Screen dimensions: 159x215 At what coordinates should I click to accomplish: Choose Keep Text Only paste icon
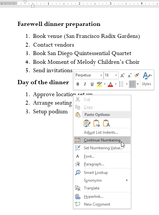click(x=106, y=123)
